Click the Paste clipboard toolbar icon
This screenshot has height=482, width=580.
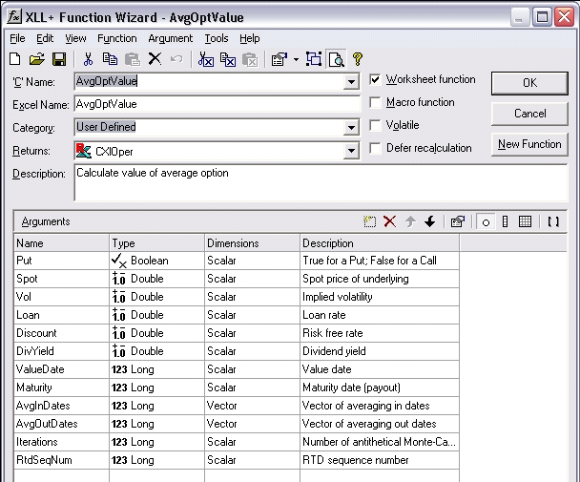point(132,59)
